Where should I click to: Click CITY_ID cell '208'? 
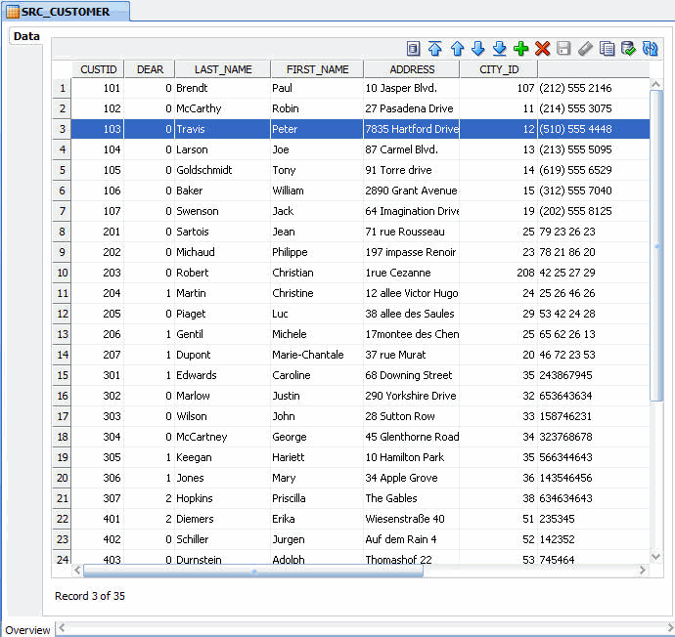click(499, 273)
